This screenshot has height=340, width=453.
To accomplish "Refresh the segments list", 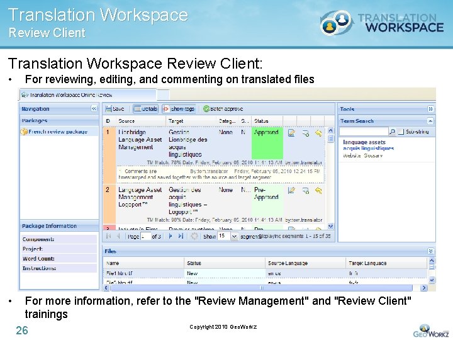I will click(x=194, y=236).
